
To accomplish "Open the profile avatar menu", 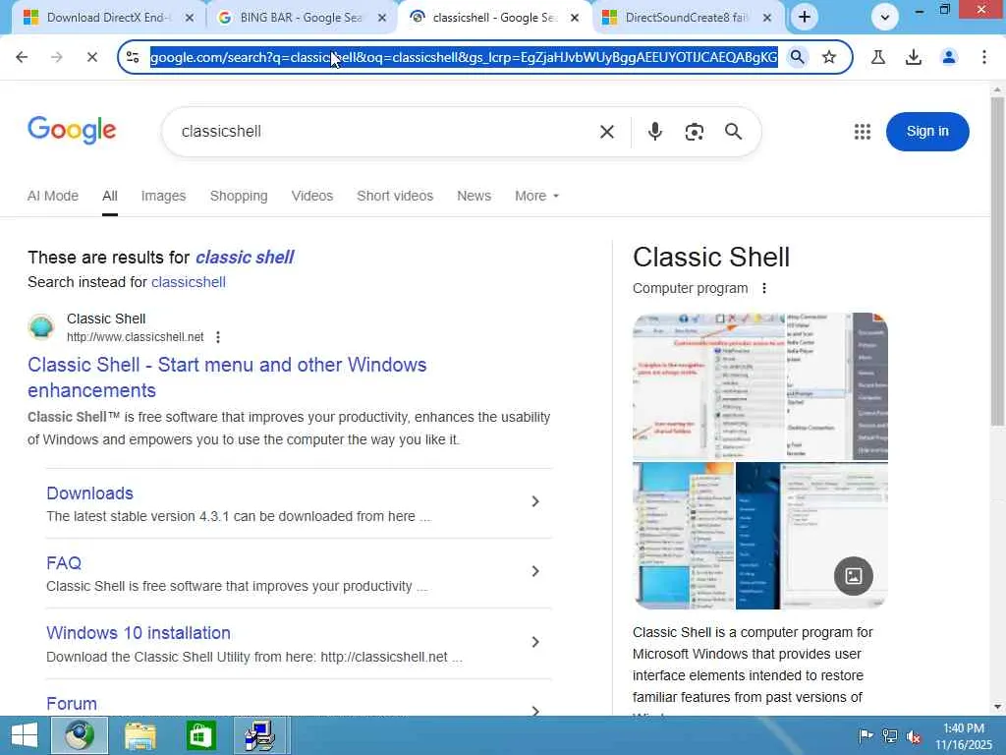I will (948, 57).
